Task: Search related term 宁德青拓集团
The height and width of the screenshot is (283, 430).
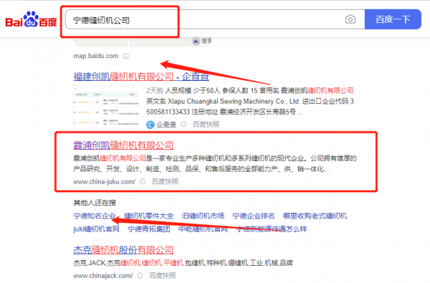Action: (149, 229)
